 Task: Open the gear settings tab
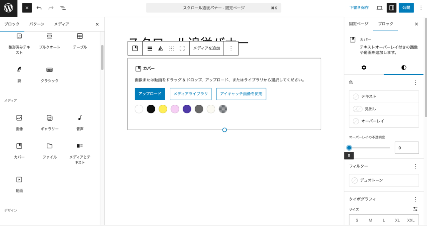pos(364,68)
